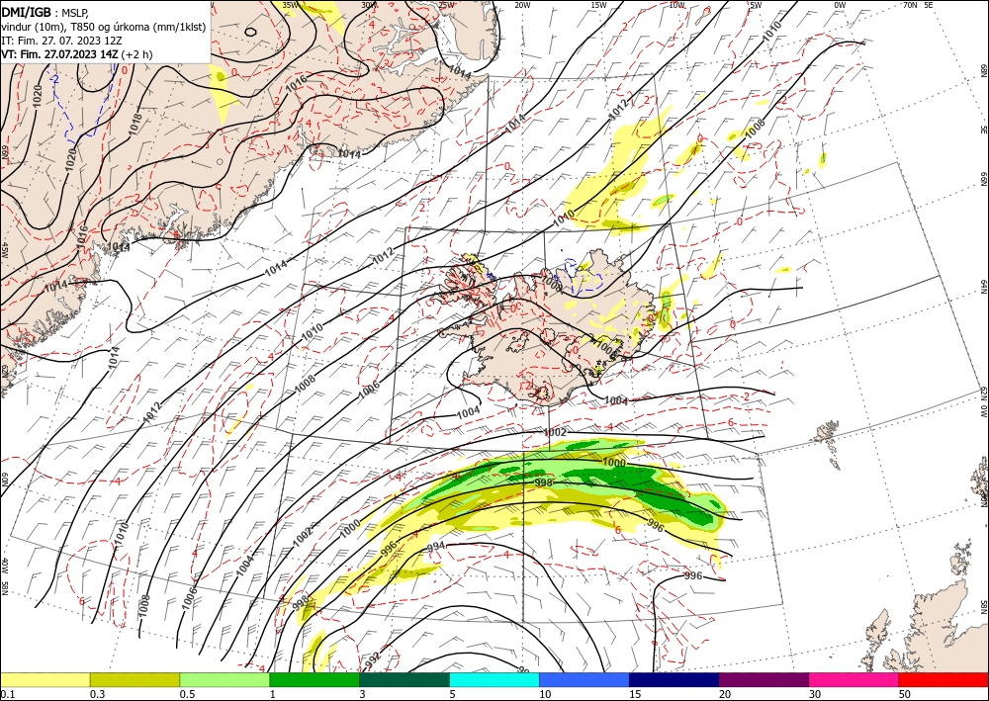Screen dimensions: 989x701
Task: Click the "15W" longitude label
Action: 599,5
